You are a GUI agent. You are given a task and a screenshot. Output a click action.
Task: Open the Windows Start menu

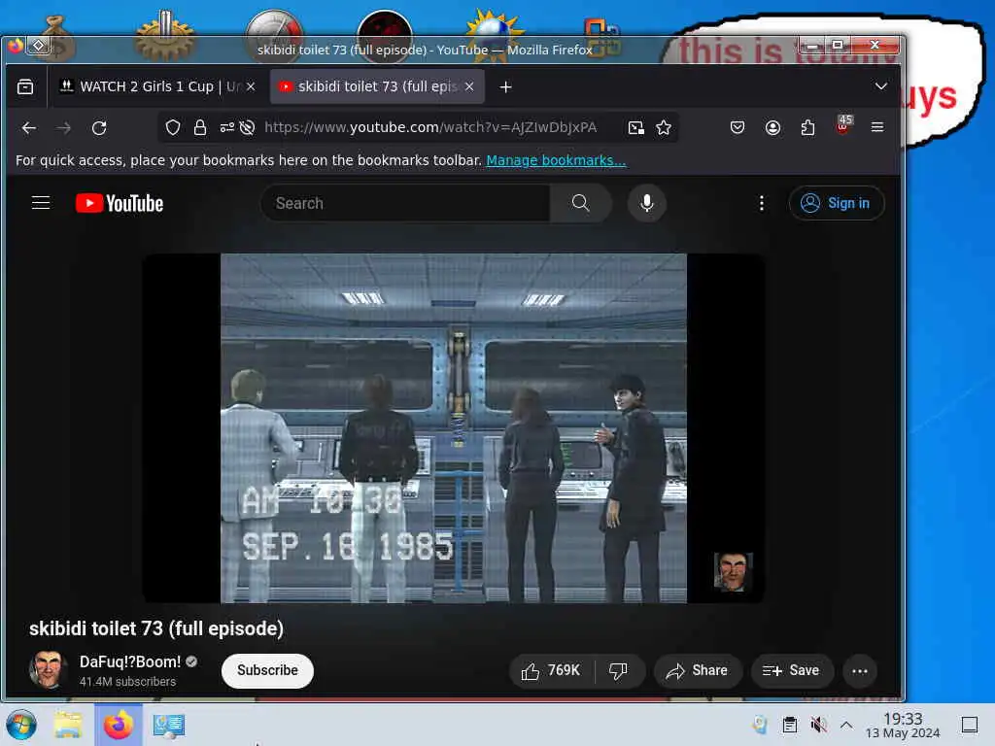[21, 725]
